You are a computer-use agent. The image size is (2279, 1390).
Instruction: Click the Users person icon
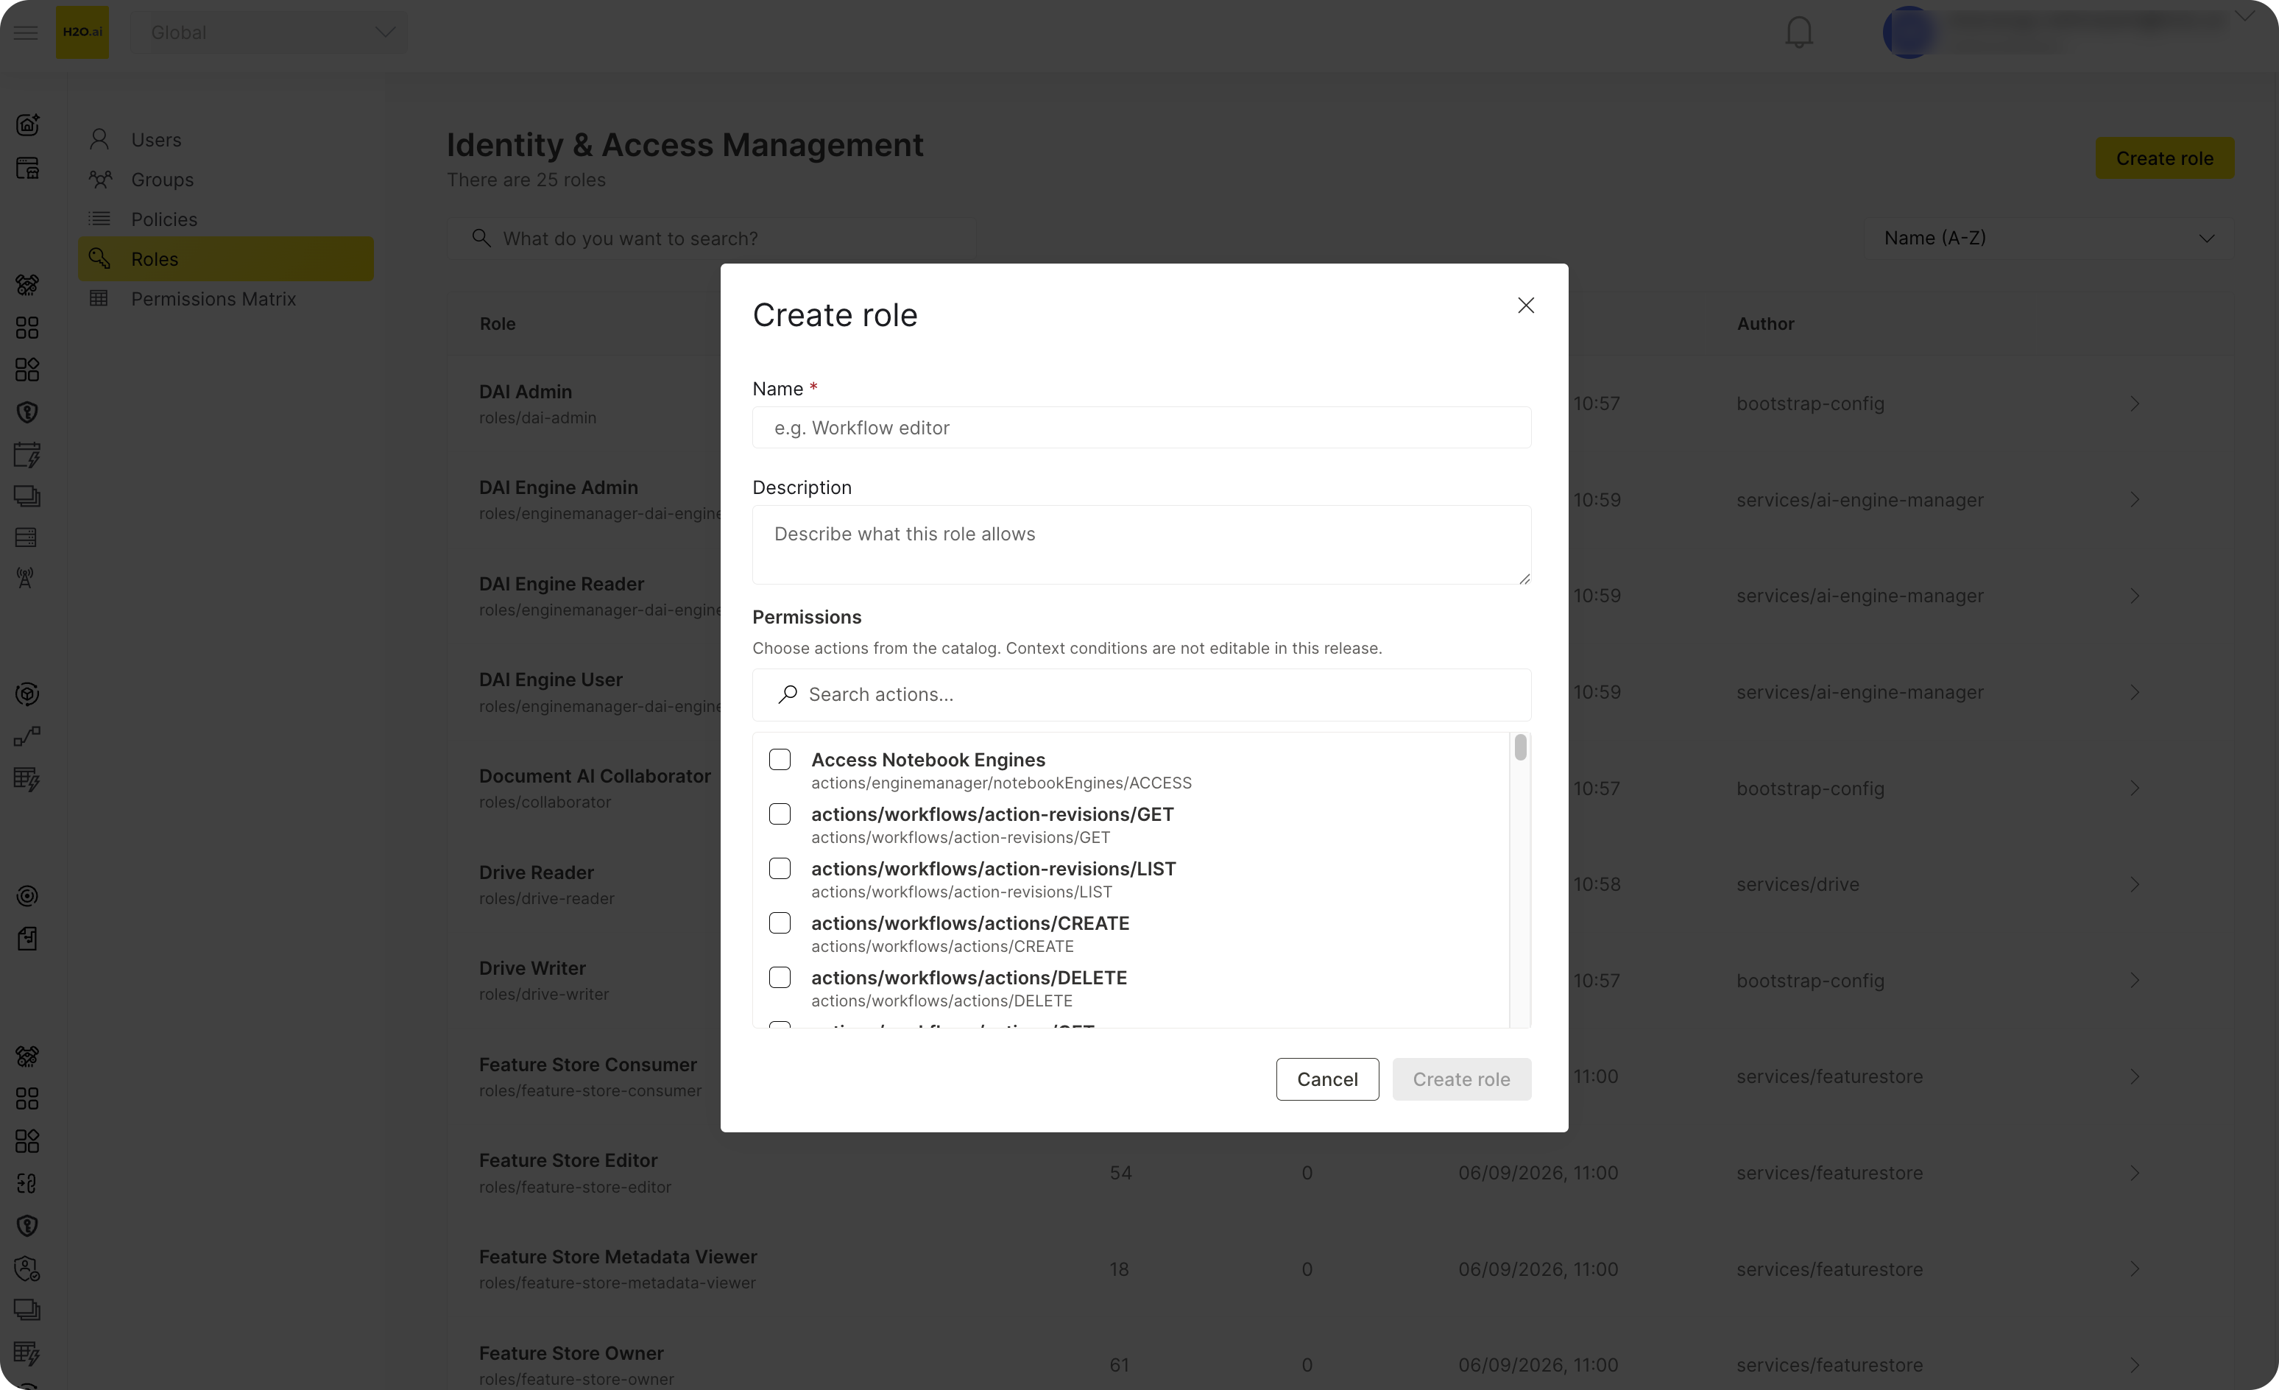pyautogui.click(x=99, y=140)
